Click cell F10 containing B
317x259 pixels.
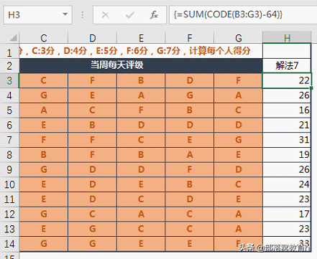click(190, 184)
